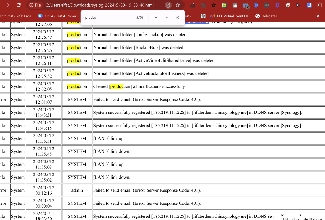325x220 pixels.
Task: Select text Normal shared folder [config backup] was deleted
Action: [140, 35]
